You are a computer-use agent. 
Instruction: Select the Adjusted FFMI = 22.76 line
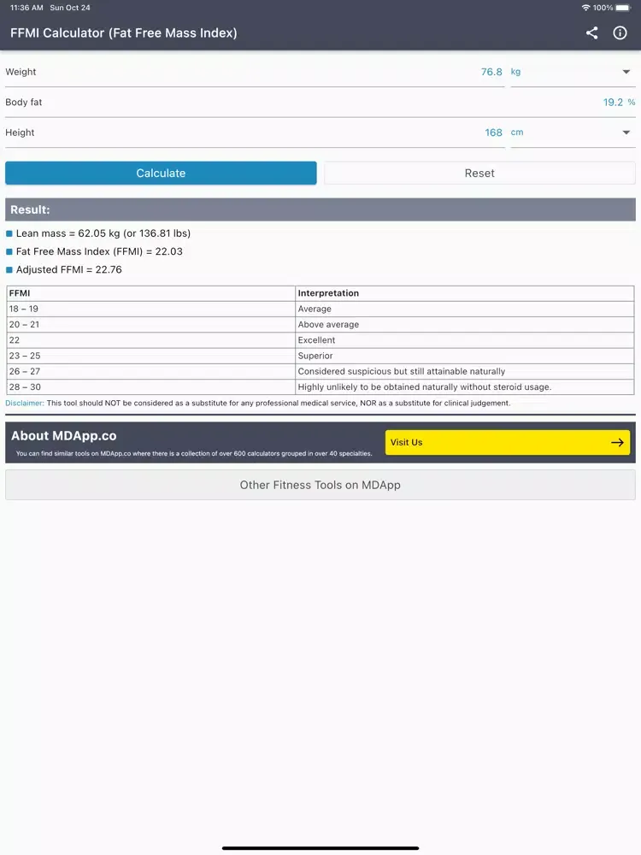(x=68, y=269)
